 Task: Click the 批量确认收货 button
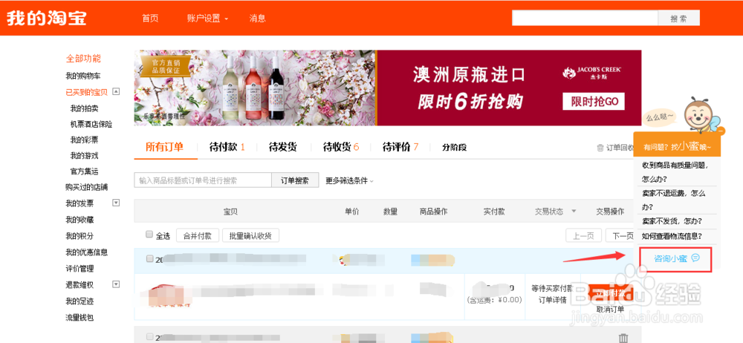click(250, 235)
